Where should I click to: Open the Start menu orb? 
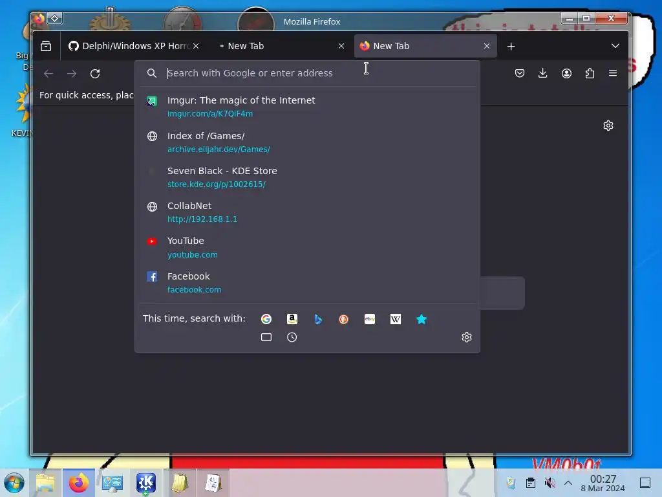pos(14,483)
